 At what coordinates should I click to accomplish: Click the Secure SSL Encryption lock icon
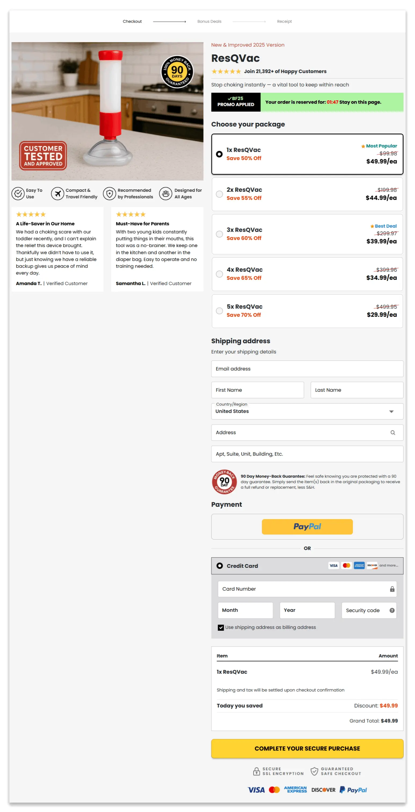coord(256,771)
